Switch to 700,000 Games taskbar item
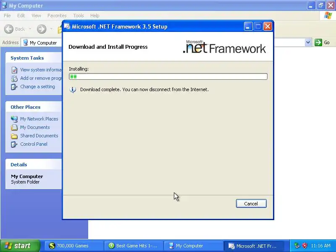 point(74,246)
